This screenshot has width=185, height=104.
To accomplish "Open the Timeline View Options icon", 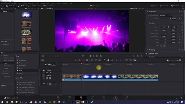I will 42,60.
